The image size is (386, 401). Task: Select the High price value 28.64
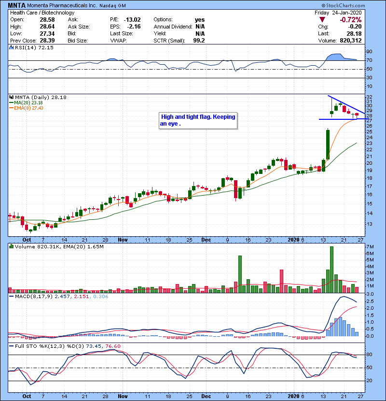tap(47, 27)
